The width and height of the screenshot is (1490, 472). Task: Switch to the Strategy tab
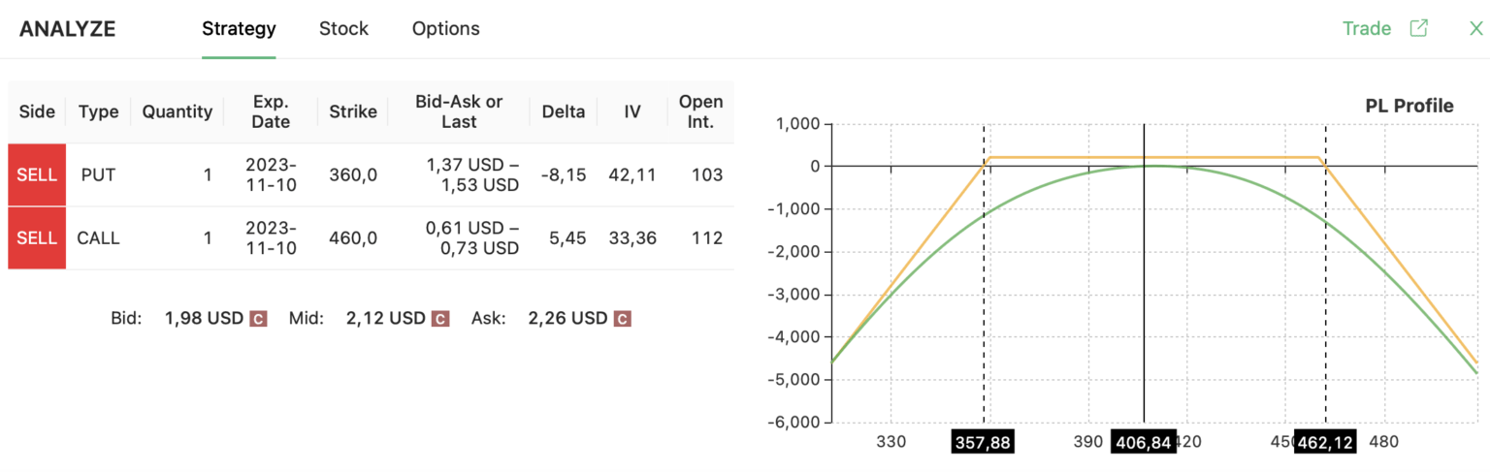point(239,29)
